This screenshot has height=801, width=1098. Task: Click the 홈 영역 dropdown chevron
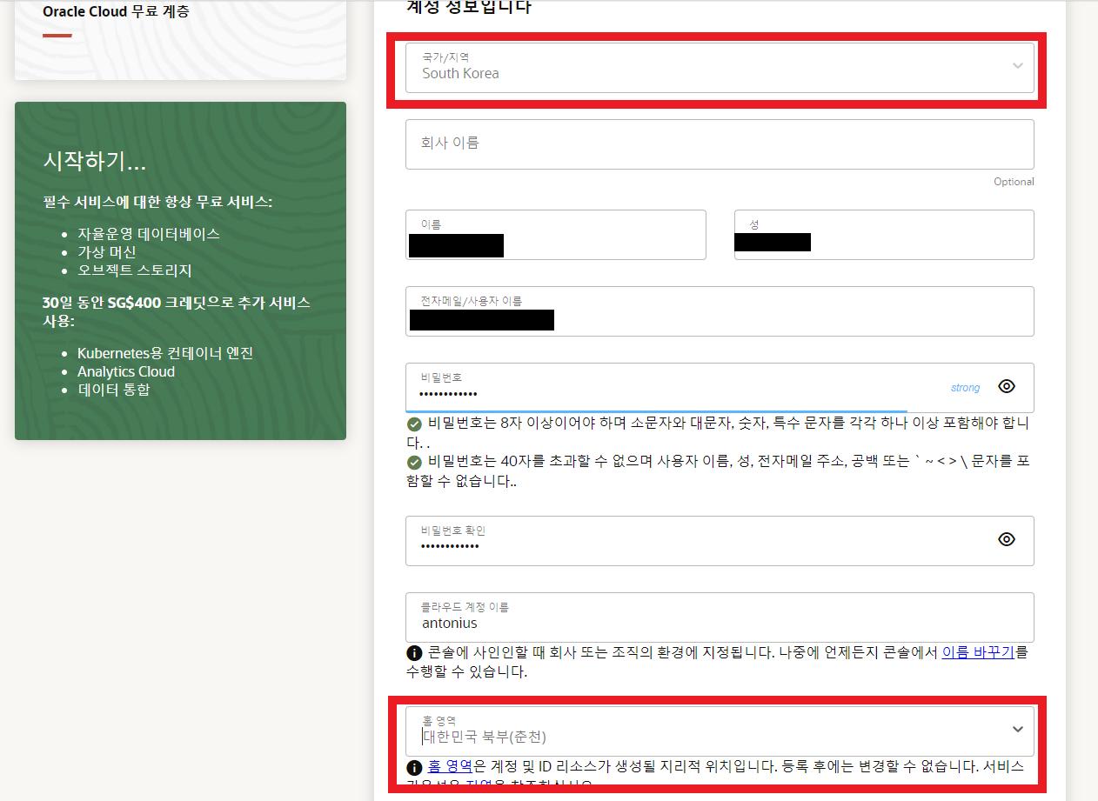click(x=1017, y=729)
